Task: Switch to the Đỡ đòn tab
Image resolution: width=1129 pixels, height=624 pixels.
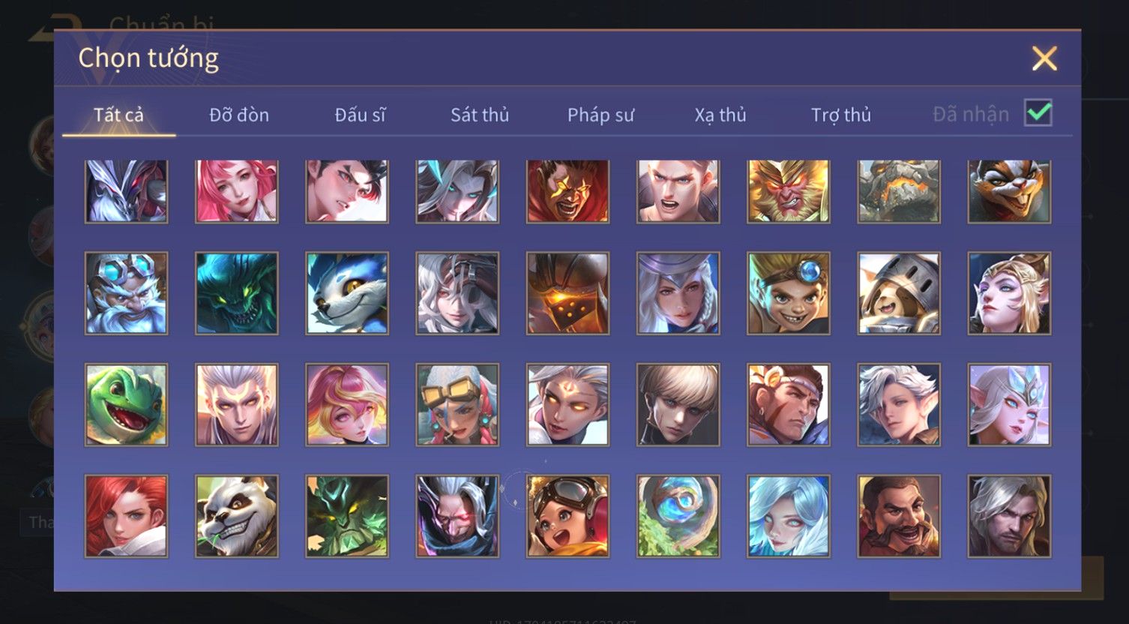Action: point(239,115)
